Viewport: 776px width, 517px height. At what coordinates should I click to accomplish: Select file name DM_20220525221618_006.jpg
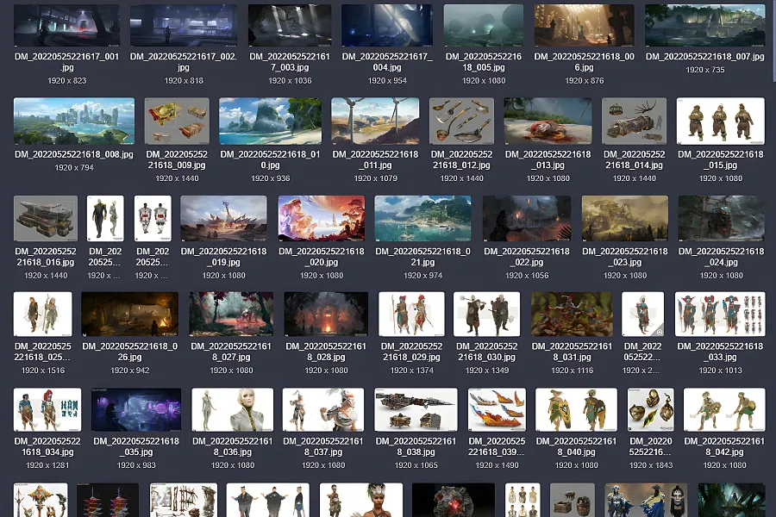(x=584, y=62)
